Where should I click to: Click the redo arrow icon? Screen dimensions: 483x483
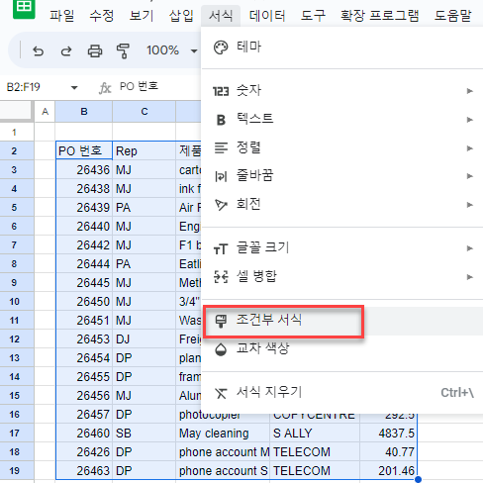(66, 51)
